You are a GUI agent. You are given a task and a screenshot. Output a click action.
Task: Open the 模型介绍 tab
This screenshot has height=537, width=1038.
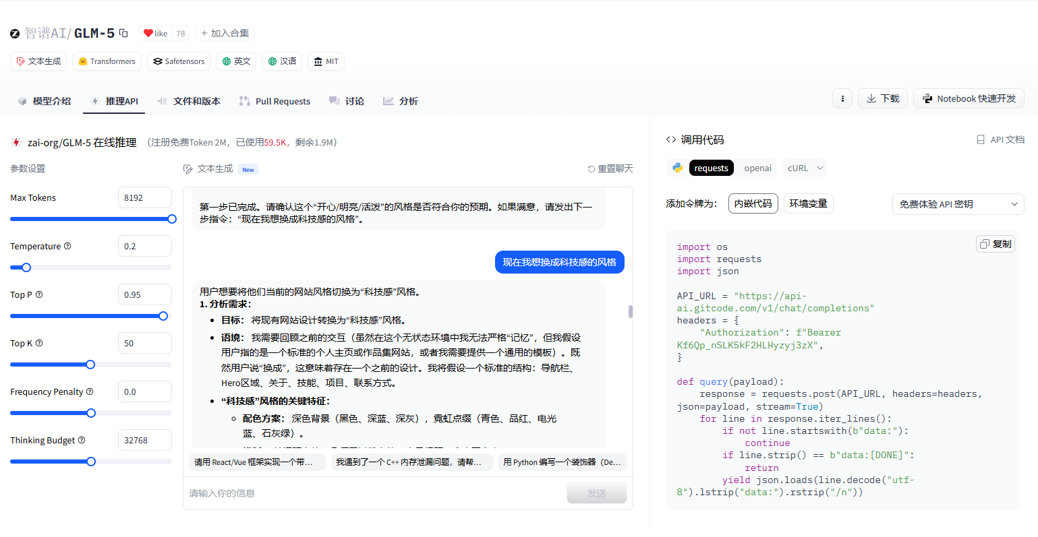coord(45,101)
